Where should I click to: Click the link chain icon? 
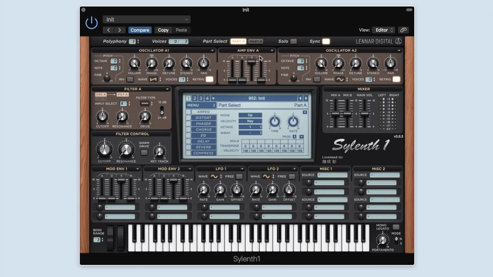coord(403,30)
